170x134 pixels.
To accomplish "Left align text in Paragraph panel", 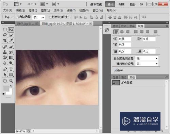I will pos(116,32).
